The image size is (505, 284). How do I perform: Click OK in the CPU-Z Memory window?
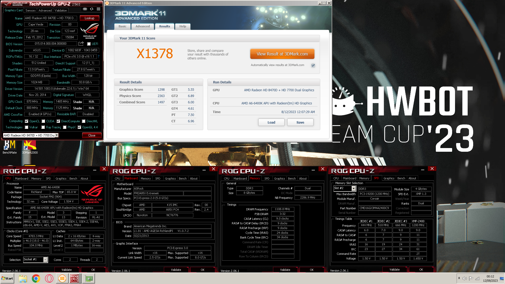pos(312,270)
